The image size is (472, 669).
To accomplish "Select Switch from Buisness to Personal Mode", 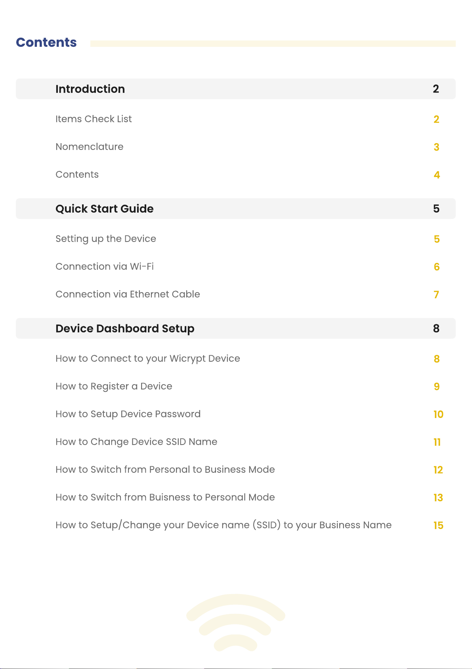I will tap(165, 497).
